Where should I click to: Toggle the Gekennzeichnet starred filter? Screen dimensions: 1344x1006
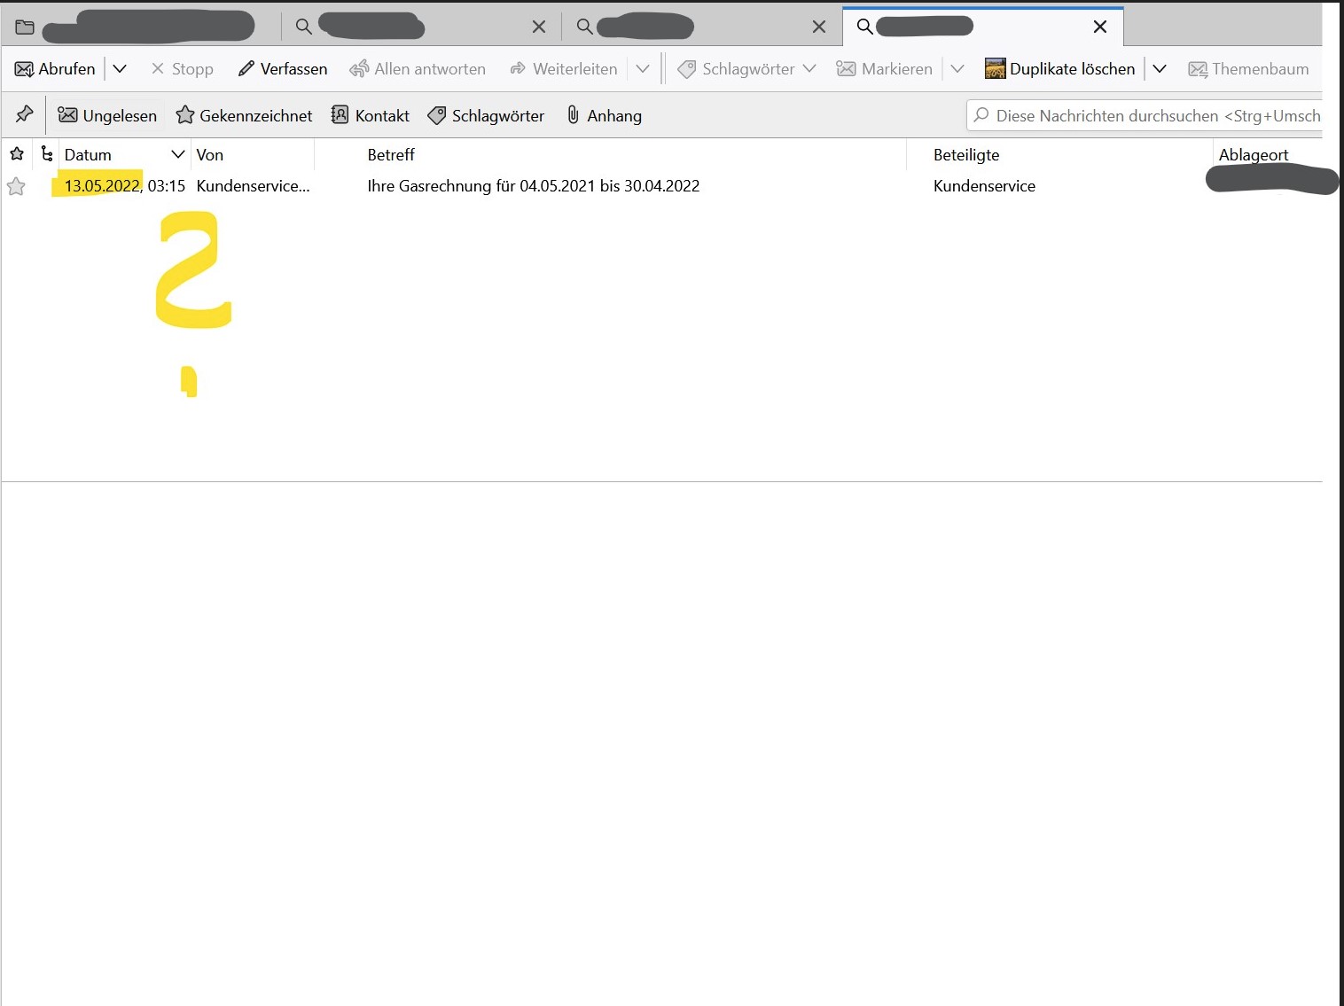[244, 115]
